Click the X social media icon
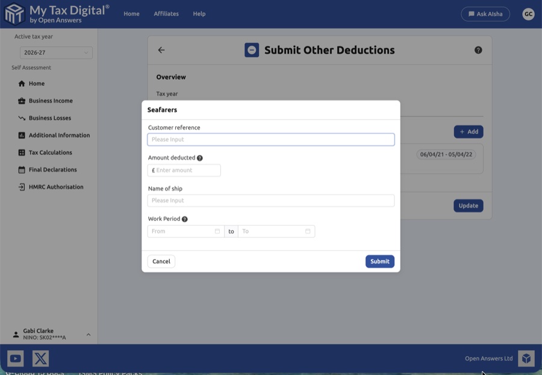Image resolution: width=542 pixels, height=375 pixels. click(x=39, y=358)
